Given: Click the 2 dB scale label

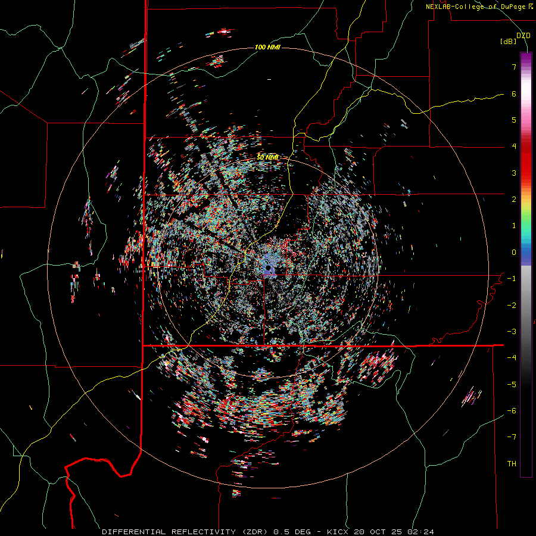Looking at the screenshot, I should click(x=514, y=200).
